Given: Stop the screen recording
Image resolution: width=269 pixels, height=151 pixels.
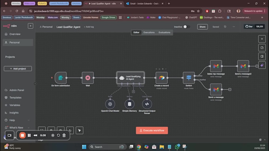Looking at the screenshot, I should tap(22, 136).
